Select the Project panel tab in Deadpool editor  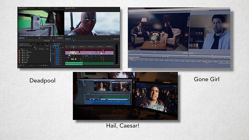(x=24, y=44)
